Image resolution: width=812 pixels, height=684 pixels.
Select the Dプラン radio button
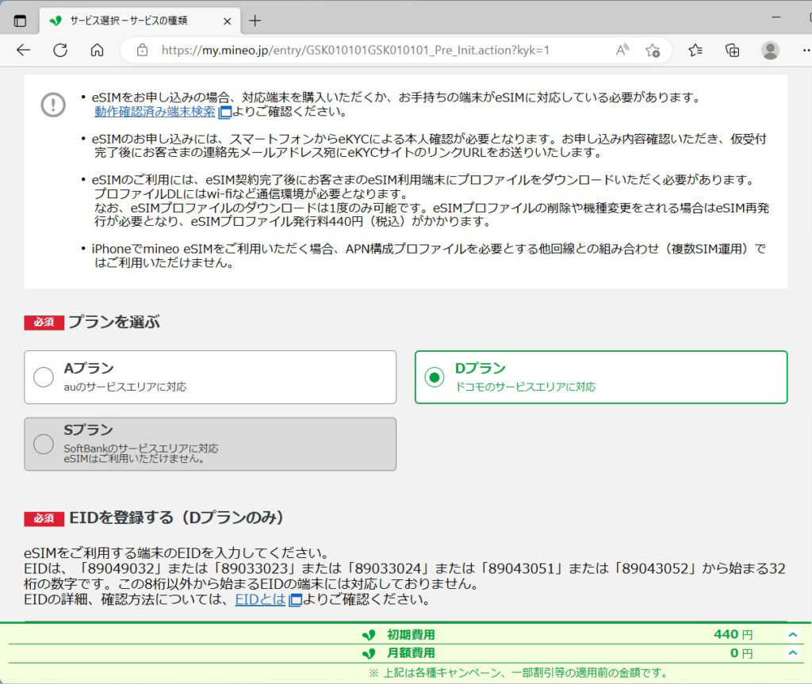(434, 377)
